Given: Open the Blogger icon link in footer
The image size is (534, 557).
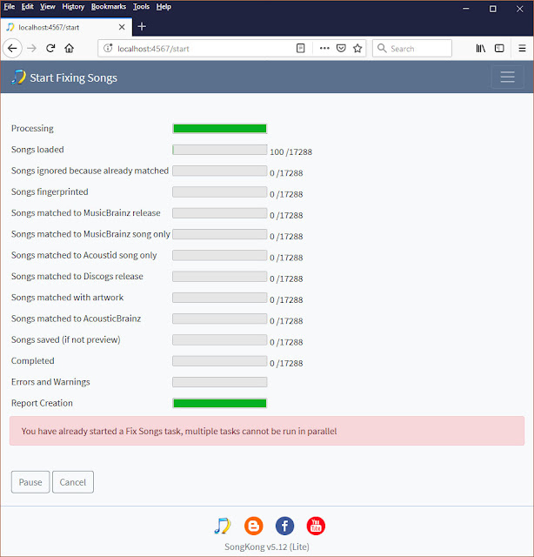Looking at the screenshot, I should coord(253,526).
